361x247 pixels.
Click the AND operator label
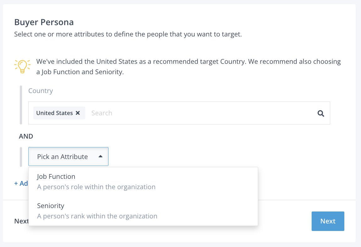[26, 136]
